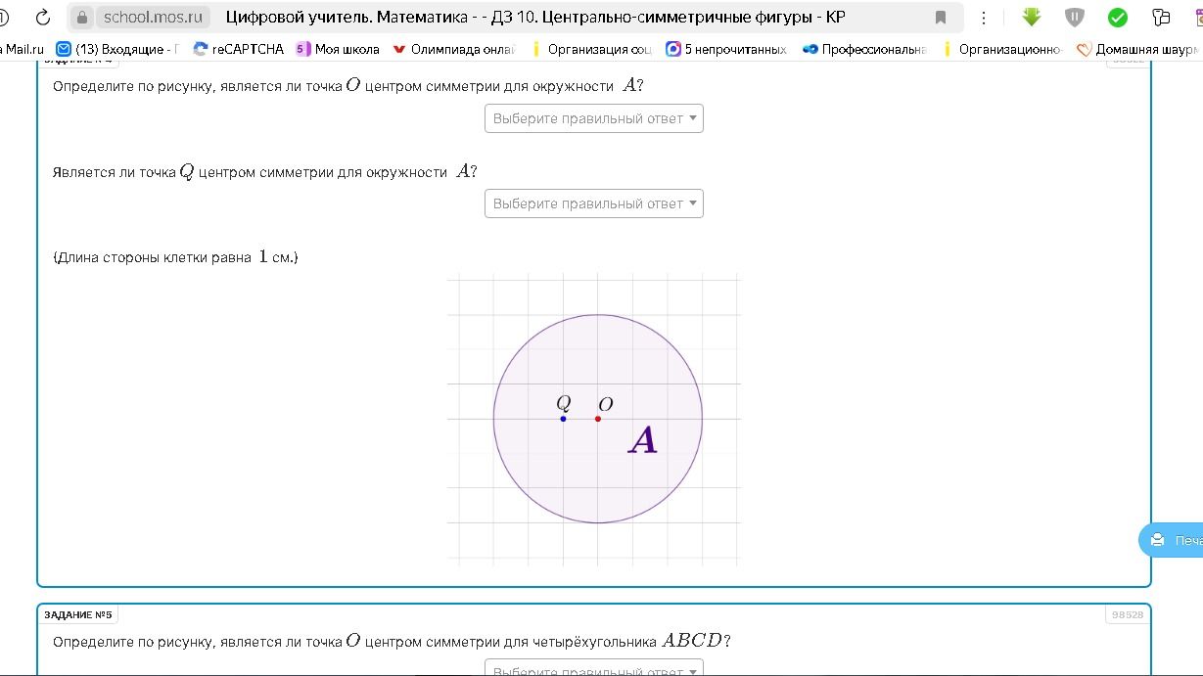Click the bold letter A inside the circle
1203x676 pixels.
coord(643,441)
